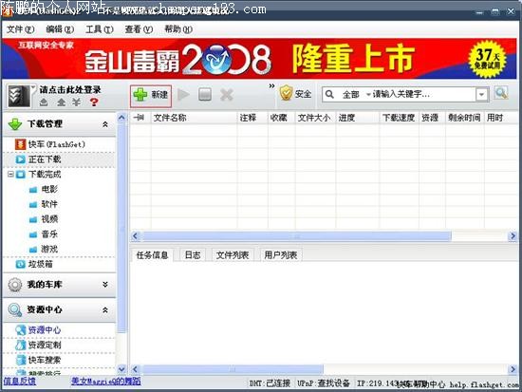Screen dimensions: 522x392
Task: Click the sidebar scroll up arrow
Action: (121, 118)
